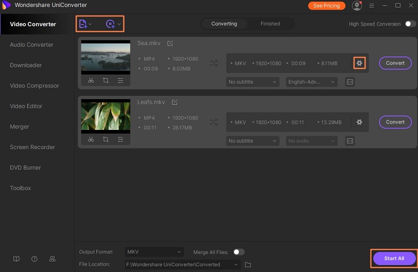The width and height of the screenshot is (418, 272).
Task: Expand No subtitle dropdown for Sea.mkv
Action: tap(253, 82)
